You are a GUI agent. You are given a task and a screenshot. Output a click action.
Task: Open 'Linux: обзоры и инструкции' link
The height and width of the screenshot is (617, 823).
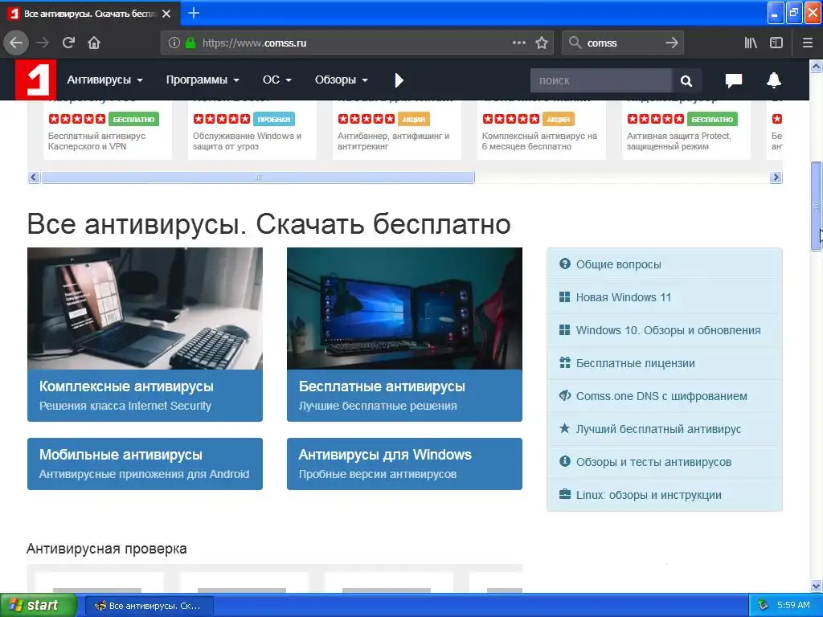coord(665,495)
